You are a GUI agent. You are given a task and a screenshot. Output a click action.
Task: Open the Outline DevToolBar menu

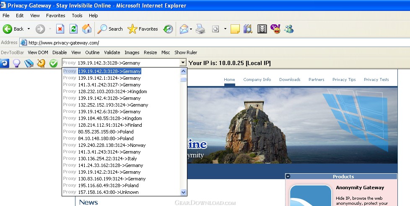[92, 52]
